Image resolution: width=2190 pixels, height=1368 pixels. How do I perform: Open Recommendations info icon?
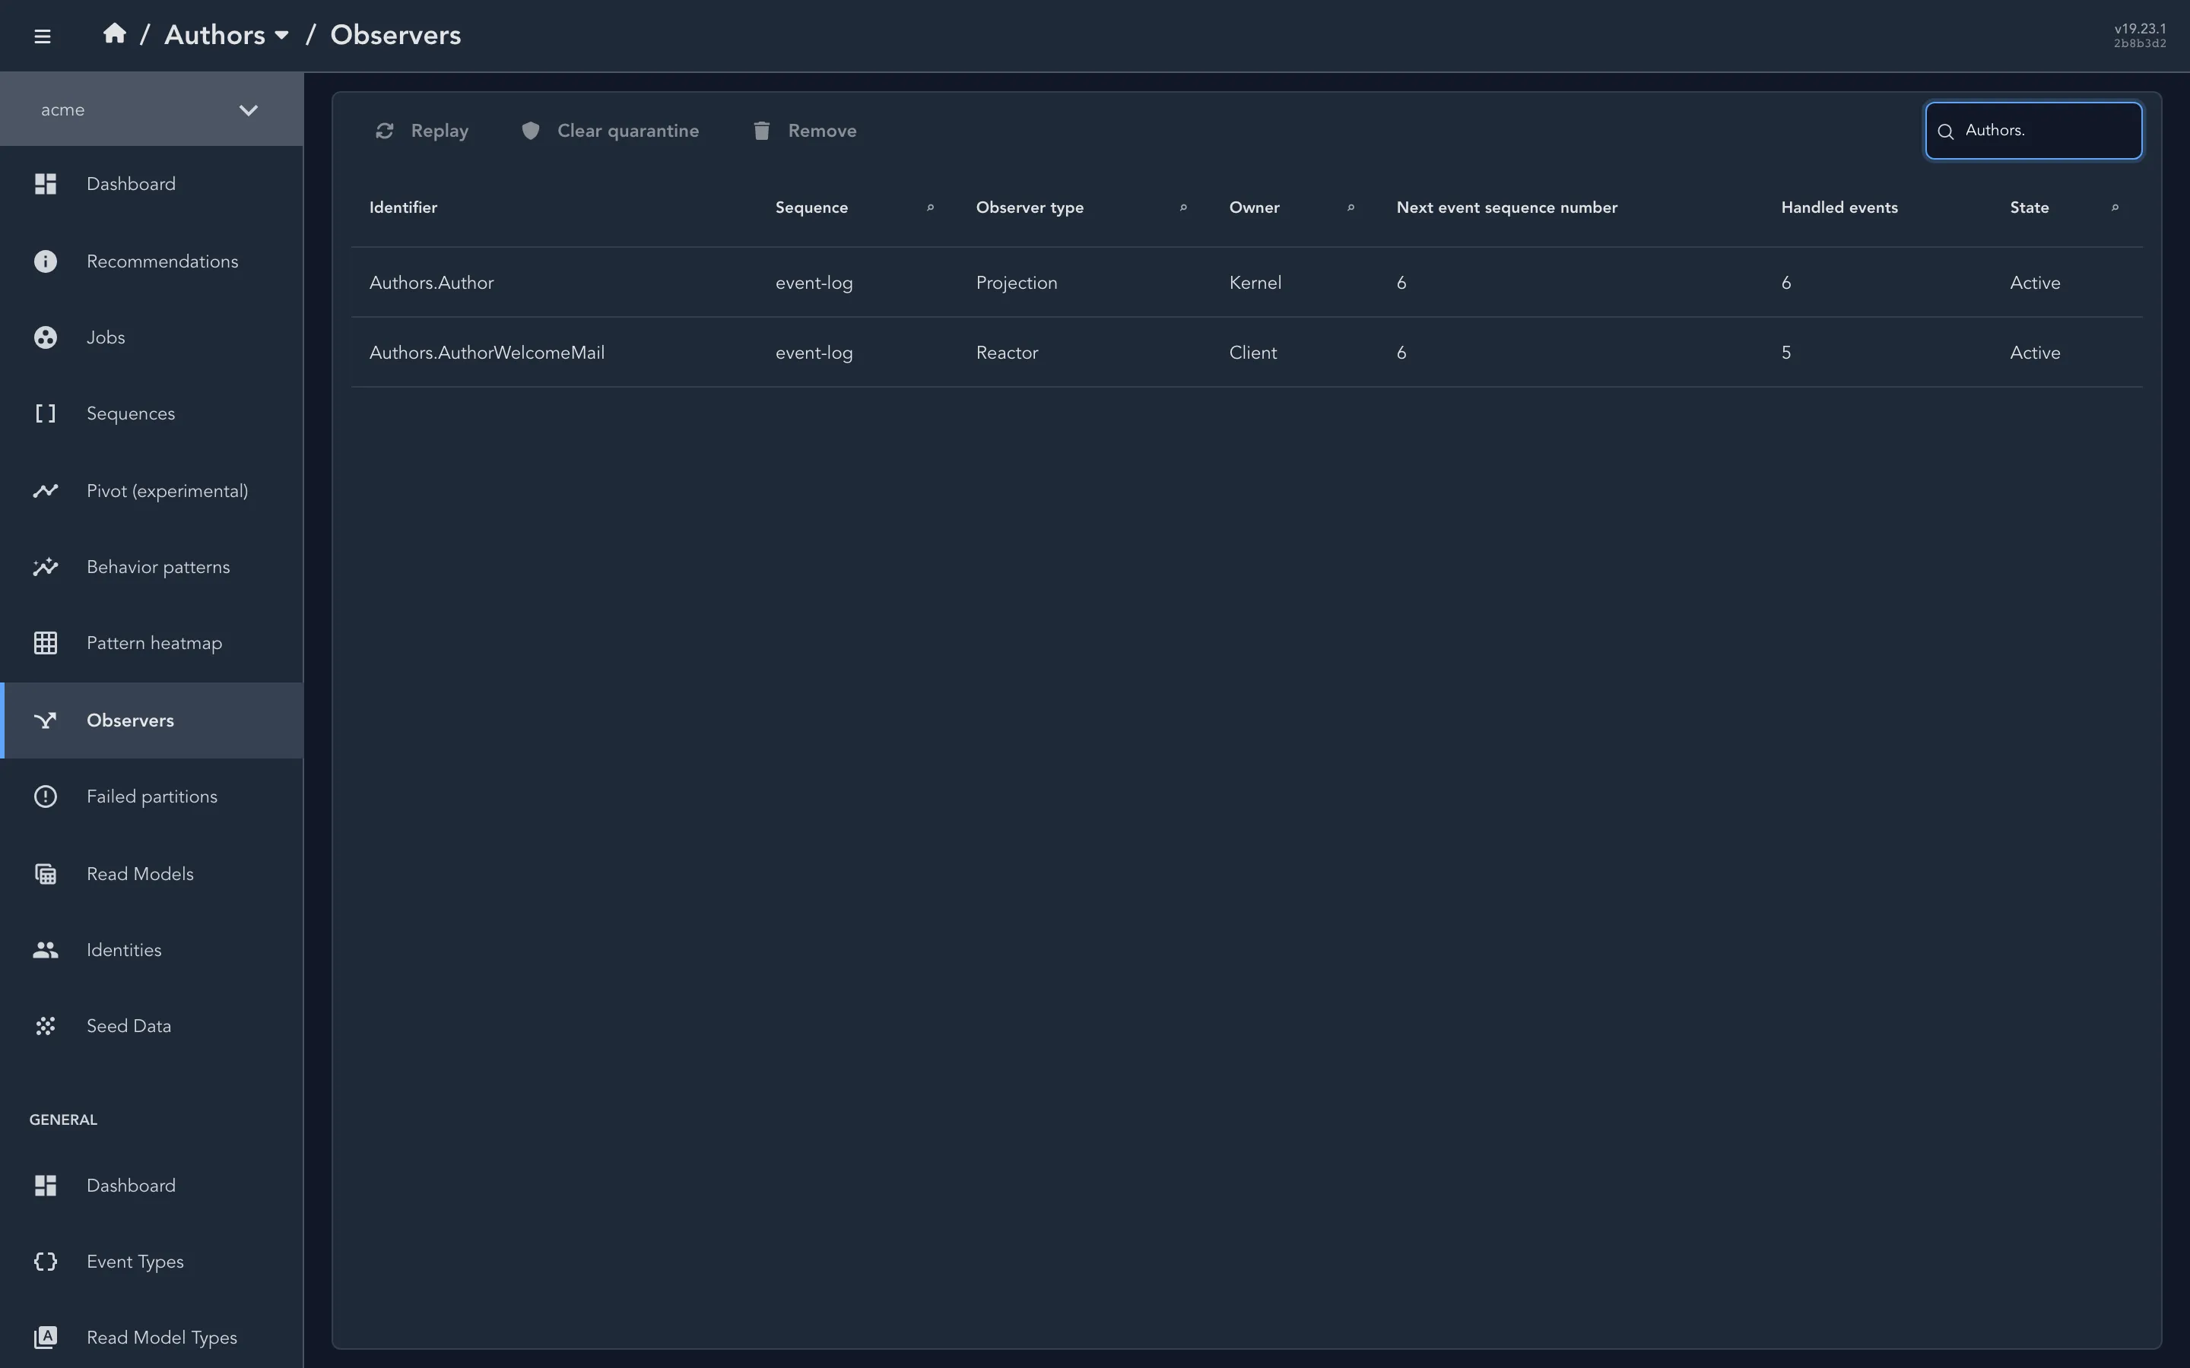click(x=46, y=261)
